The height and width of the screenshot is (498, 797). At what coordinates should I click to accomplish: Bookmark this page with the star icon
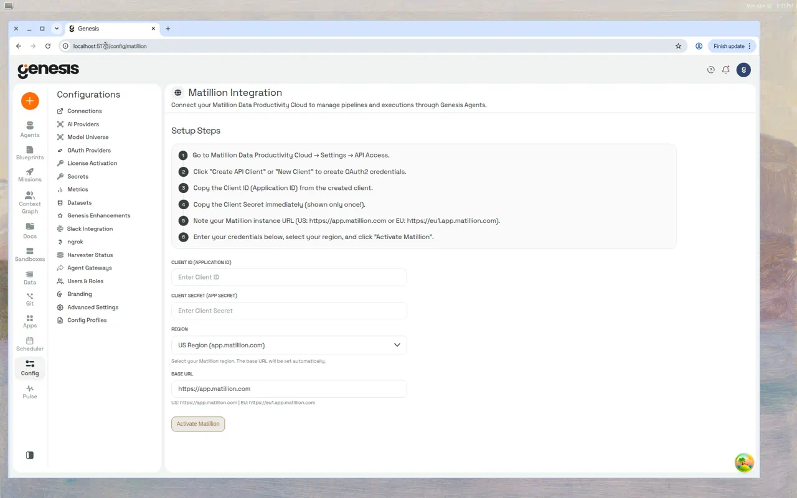click(x=678, y=46)
